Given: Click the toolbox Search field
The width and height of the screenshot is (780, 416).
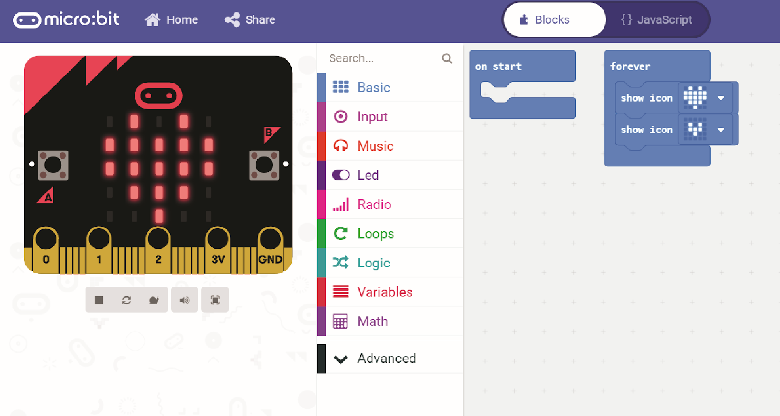Looking at the screenshot, I should tap(383, 58).
